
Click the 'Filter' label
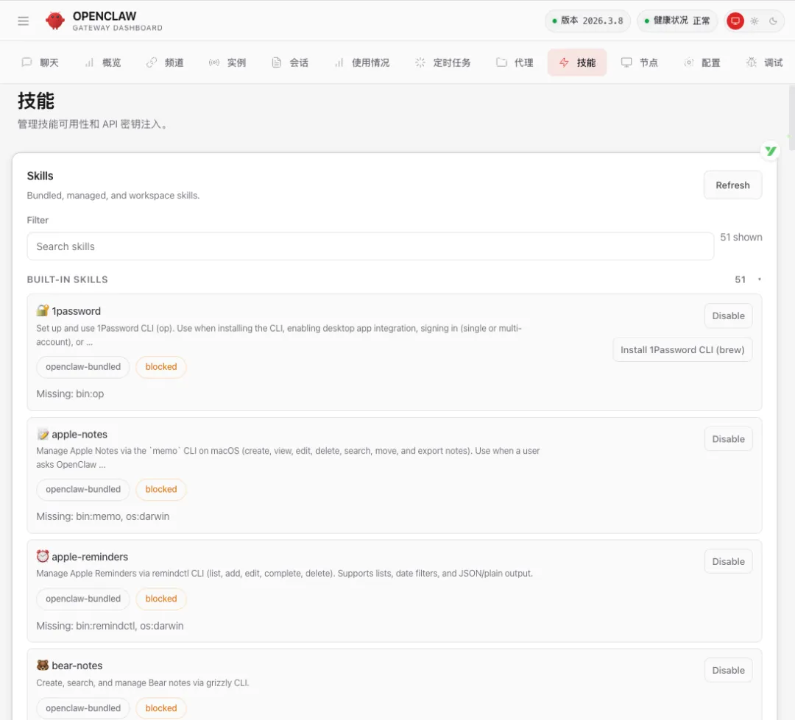tap(38, 220)
